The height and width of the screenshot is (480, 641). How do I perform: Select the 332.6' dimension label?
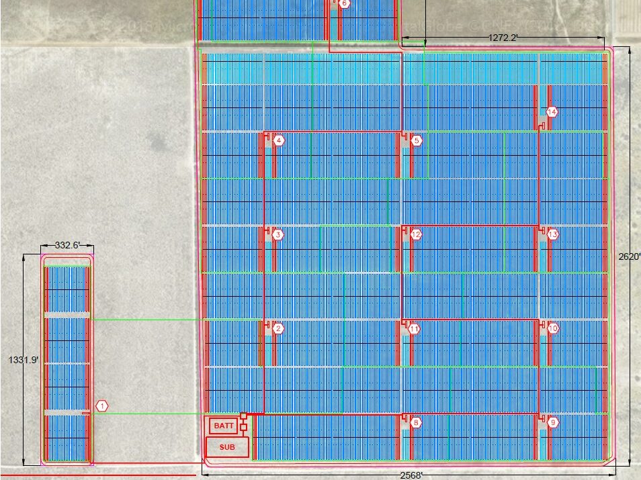point(66,246)
